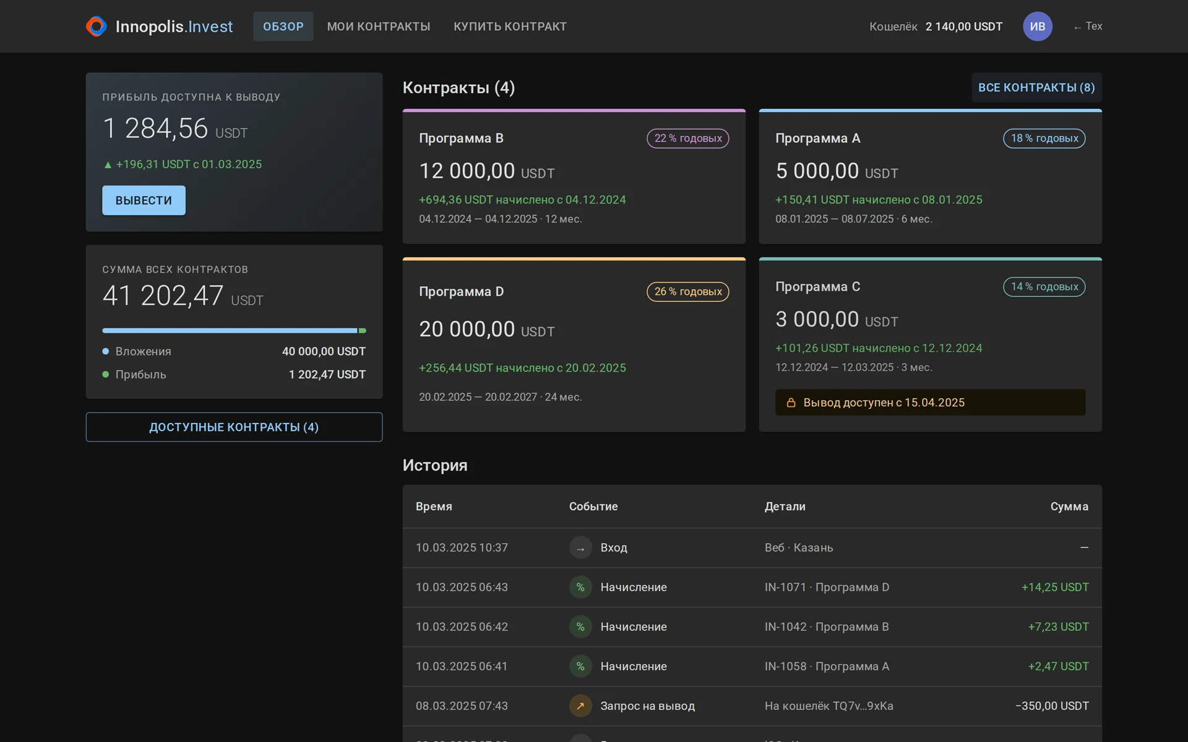Click the blue Вложения legend dot

[105, 351]
